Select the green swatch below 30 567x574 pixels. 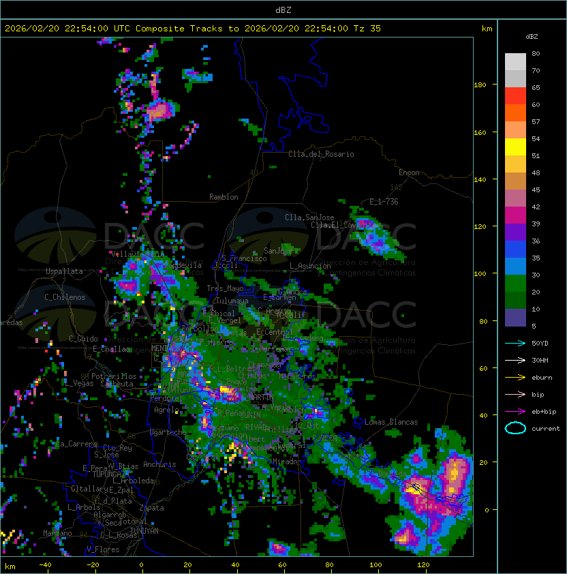pos(515,283)
